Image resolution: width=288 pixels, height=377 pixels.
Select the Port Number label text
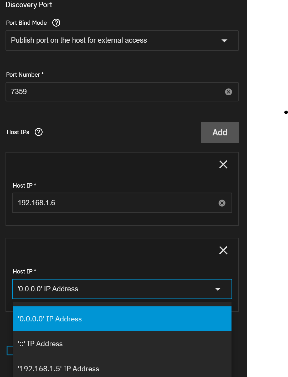point(25,75)
